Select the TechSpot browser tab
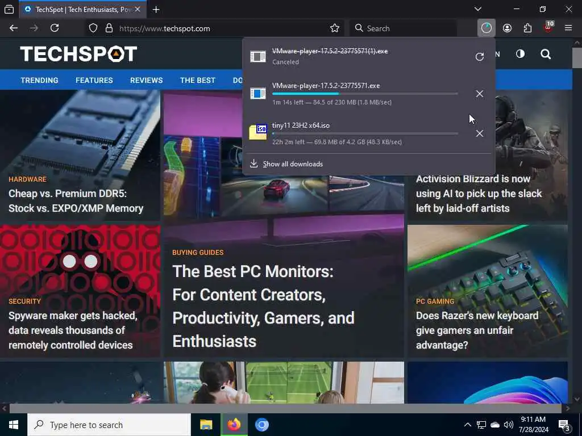 click(82, 9)
